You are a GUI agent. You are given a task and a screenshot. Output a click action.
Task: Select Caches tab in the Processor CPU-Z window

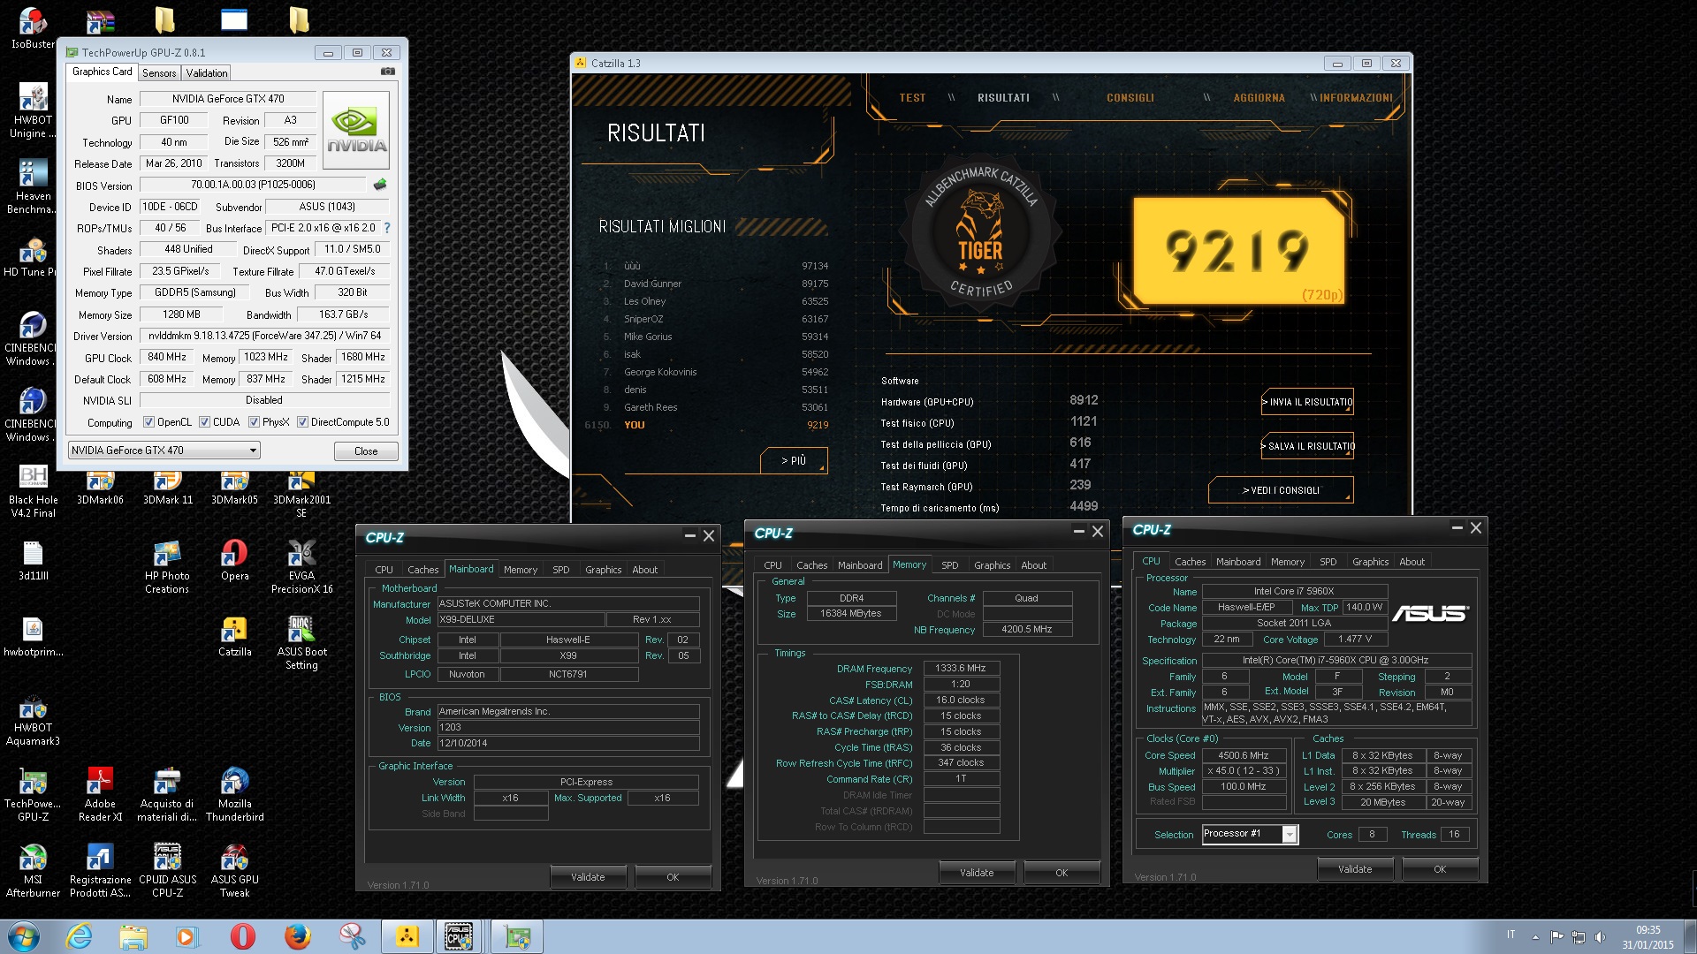click(1190, 562)
